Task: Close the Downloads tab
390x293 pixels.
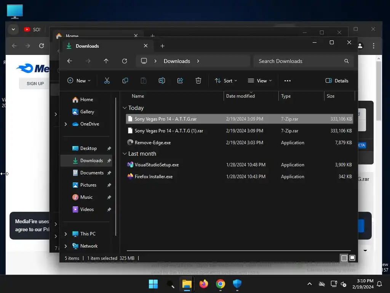Action: tap(146, 46)
